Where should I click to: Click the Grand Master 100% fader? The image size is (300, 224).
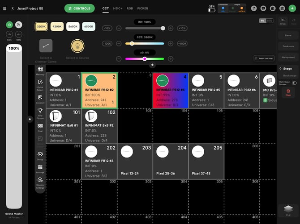coord(14,127)
